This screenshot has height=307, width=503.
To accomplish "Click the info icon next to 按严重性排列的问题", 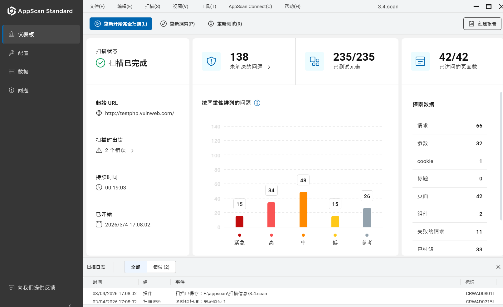I will pyautogui.click(x=257, y=103).
